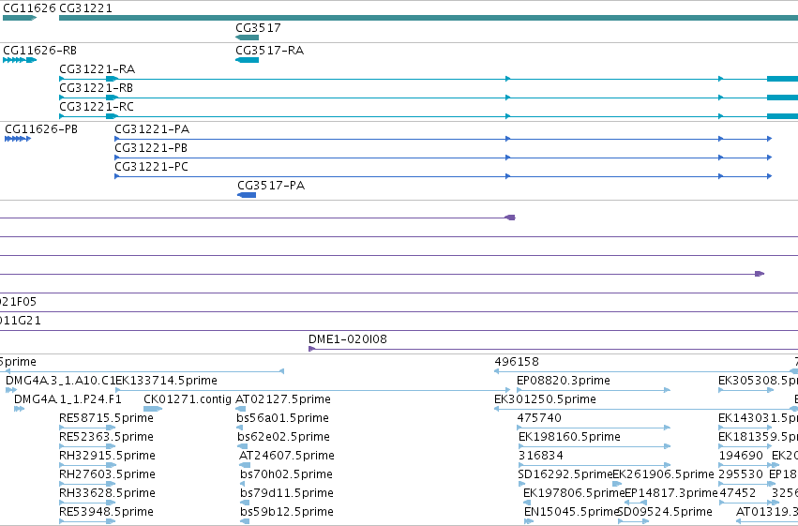The width and height of the screenshot is (798, 526).
Task: Open the SD09524.5prime label
Action: [665, 511]
